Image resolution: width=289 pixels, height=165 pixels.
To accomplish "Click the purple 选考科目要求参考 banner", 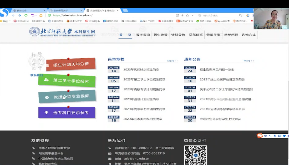I will [67, 113].
